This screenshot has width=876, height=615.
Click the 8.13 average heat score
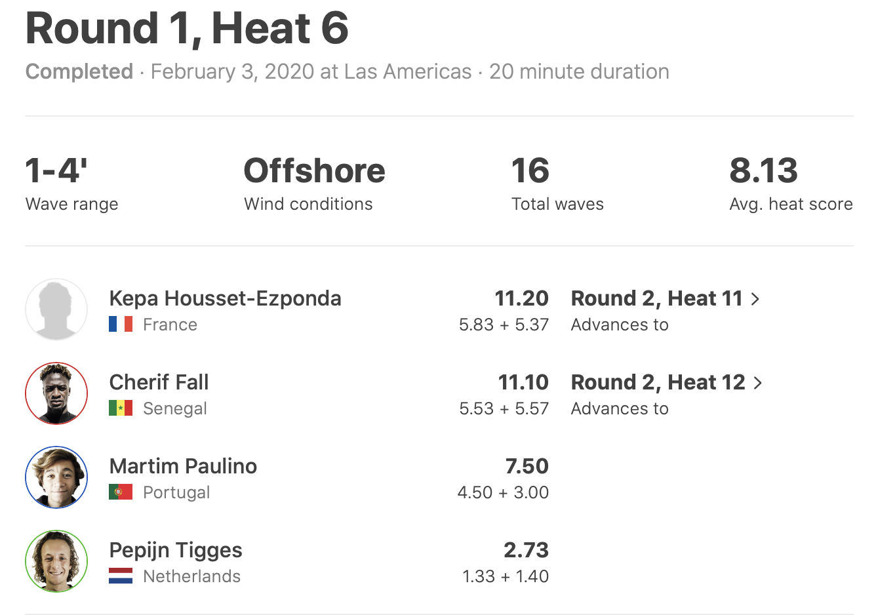(763, 170)
